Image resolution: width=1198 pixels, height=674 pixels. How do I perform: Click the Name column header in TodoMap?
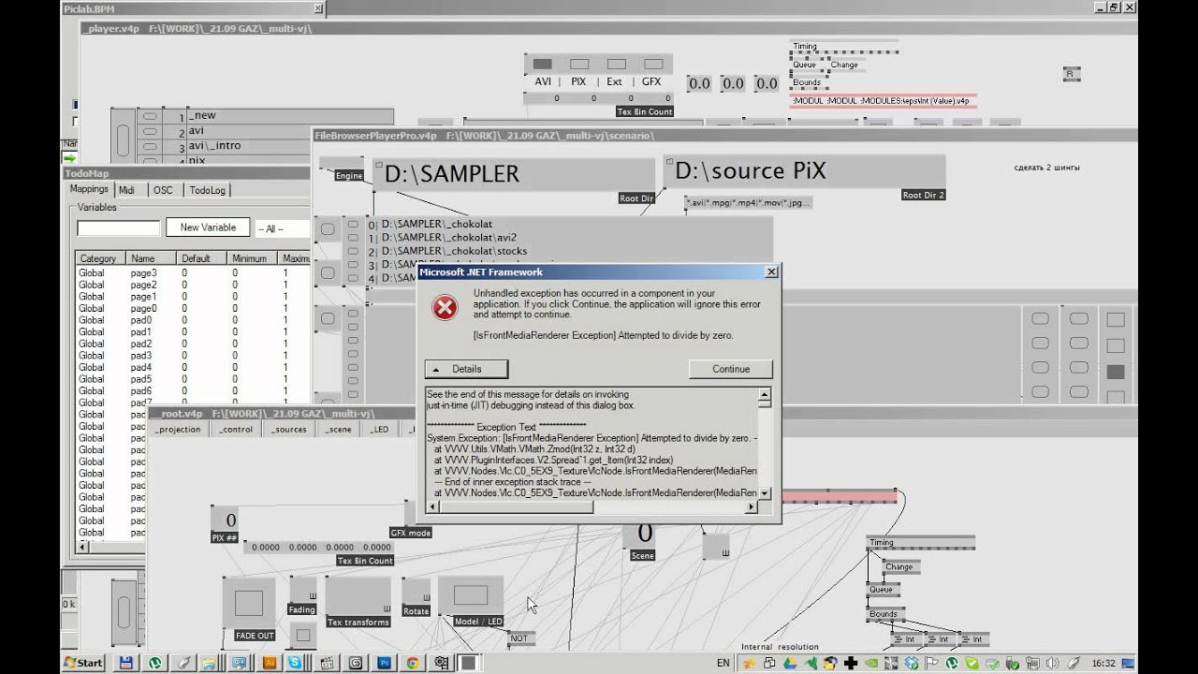click(151, 258)
